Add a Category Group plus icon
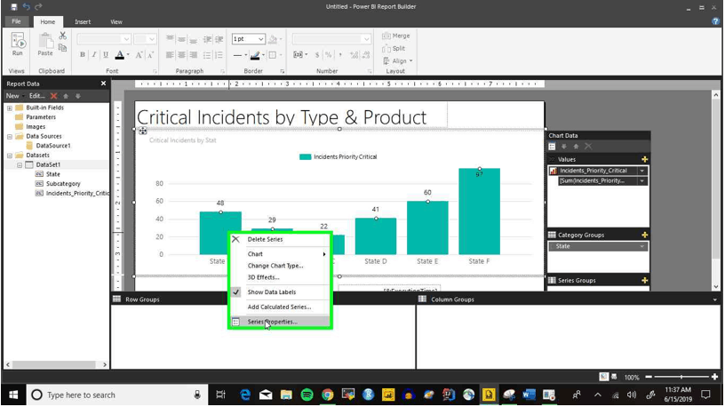Viewport: 725px width, 407px height. pos(644,235)
